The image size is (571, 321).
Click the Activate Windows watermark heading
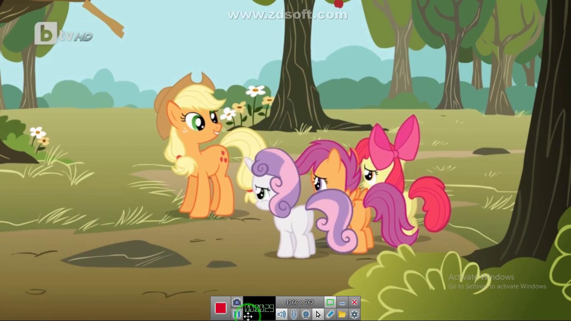[481, 277]
